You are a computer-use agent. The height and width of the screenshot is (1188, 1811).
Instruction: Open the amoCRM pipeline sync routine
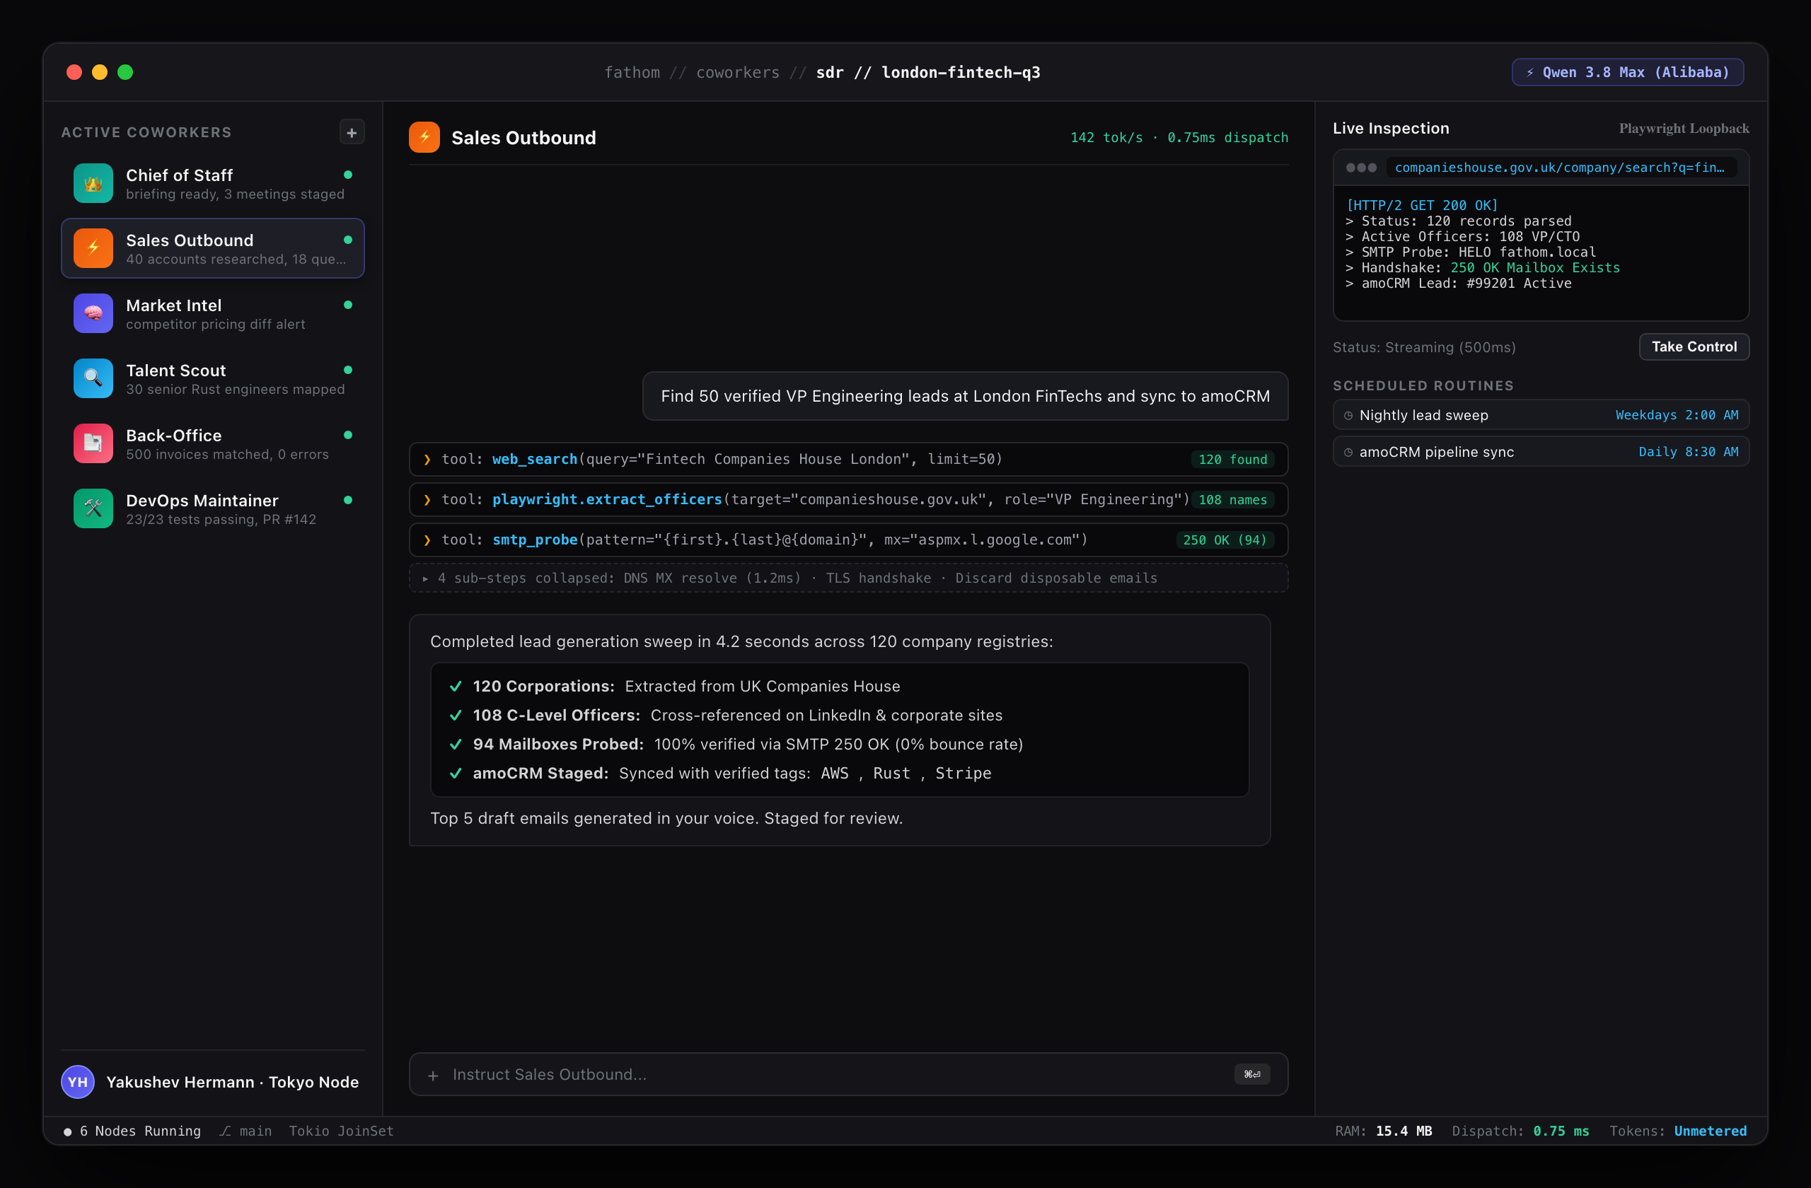(1540, 452)
